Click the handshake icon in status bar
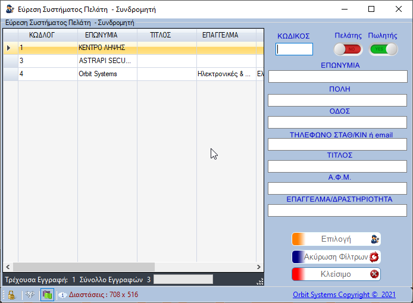 click(x=30, y=295)
